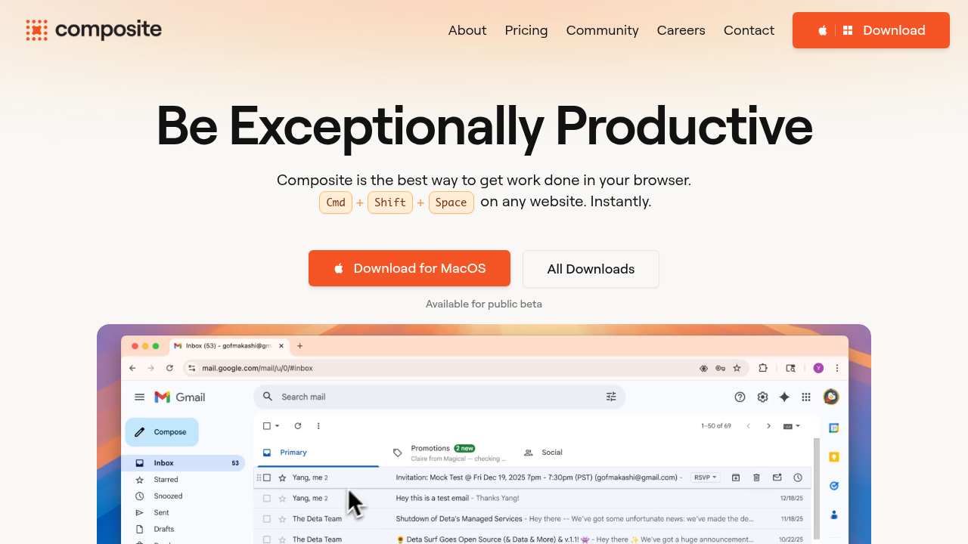Image resolution: width=968 pixels, height=544 pixels.
Task: Show search options in the Gmail search bar
Action: click(611, 397)
